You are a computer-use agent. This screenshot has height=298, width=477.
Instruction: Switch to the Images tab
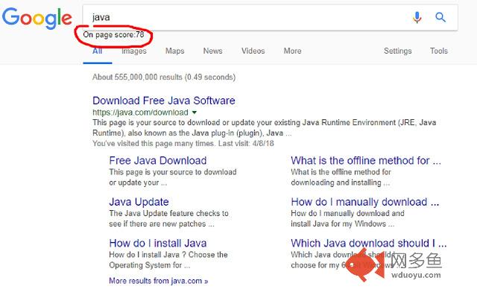(134, 51)
